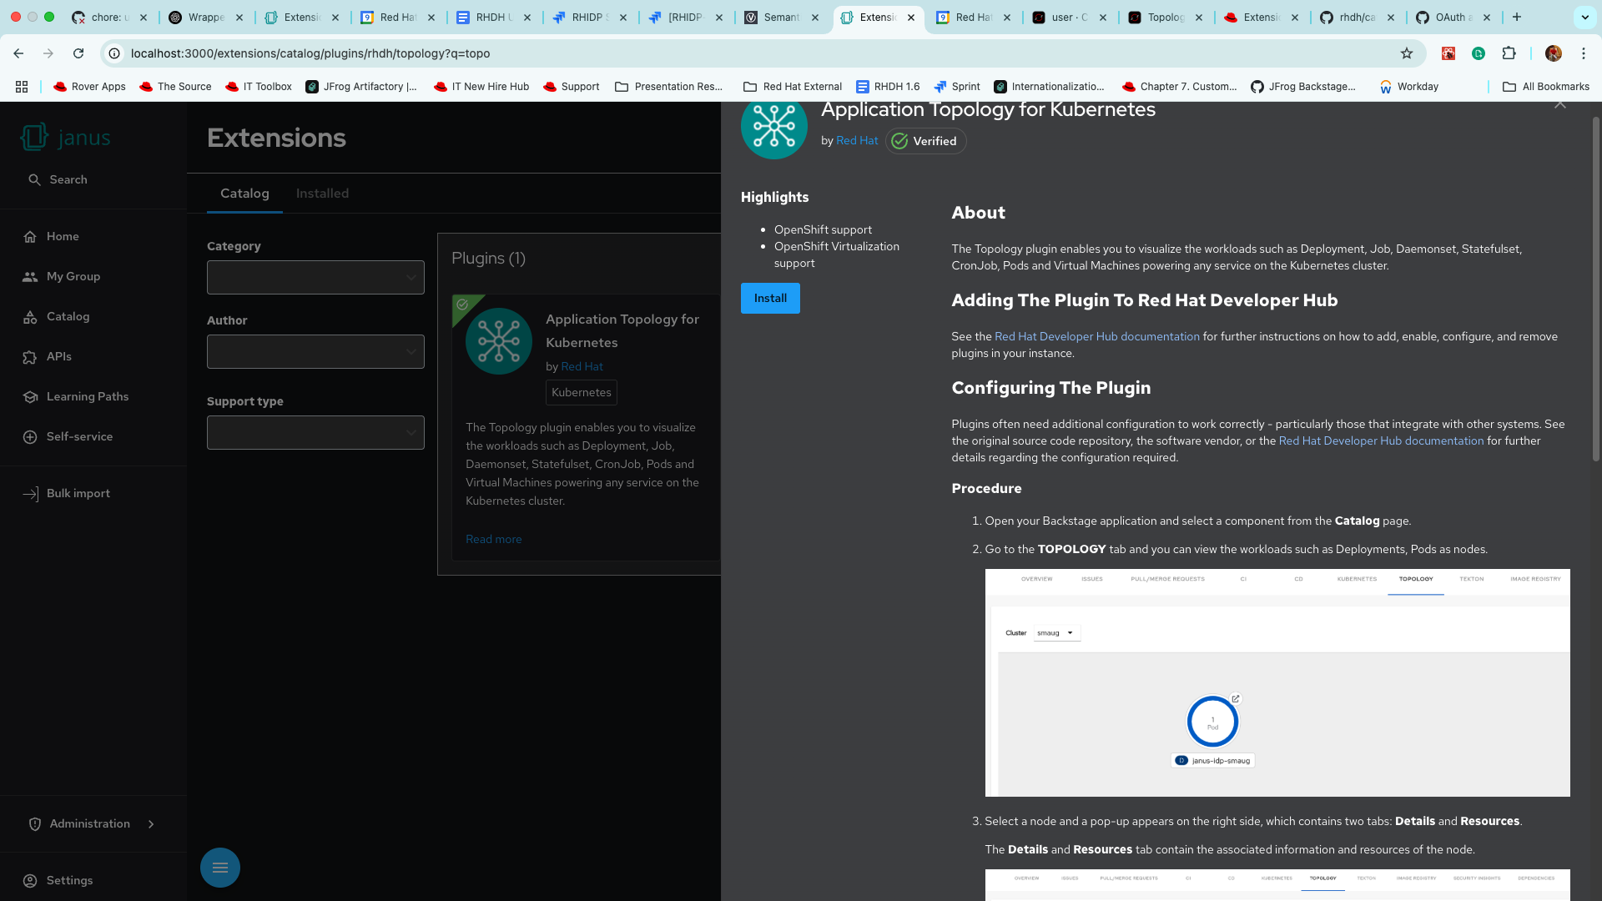The height and width of the screenshot is (901, 1602).
Task: Click the topology screenshot thumbnail
Action: [x=1277, y=682]
